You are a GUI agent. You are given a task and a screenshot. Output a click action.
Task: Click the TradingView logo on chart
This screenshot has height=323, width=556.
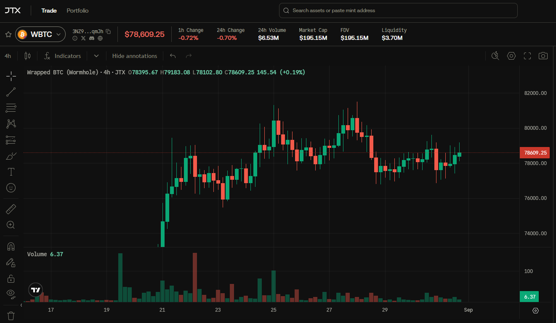coord(36,290)
